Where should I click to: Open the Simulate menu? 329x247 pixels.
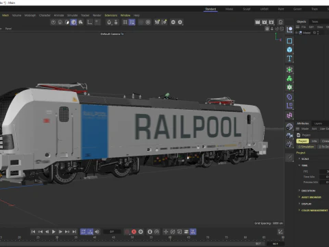(x=72, y=15)
